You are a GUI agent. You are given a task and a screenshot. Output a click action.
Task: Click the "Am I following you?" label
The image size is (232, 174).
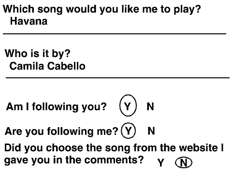57,107
